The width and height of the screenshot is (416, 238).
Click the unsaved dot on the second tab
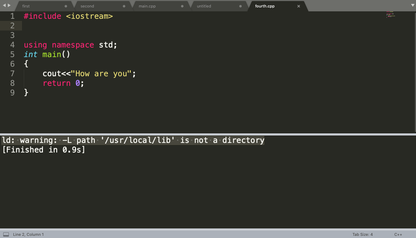pos(124,6)
